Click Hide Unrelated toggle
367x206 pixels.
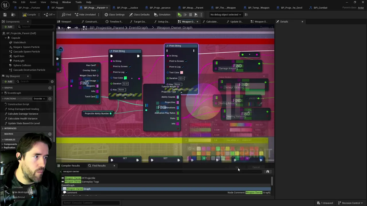point(85,15)
